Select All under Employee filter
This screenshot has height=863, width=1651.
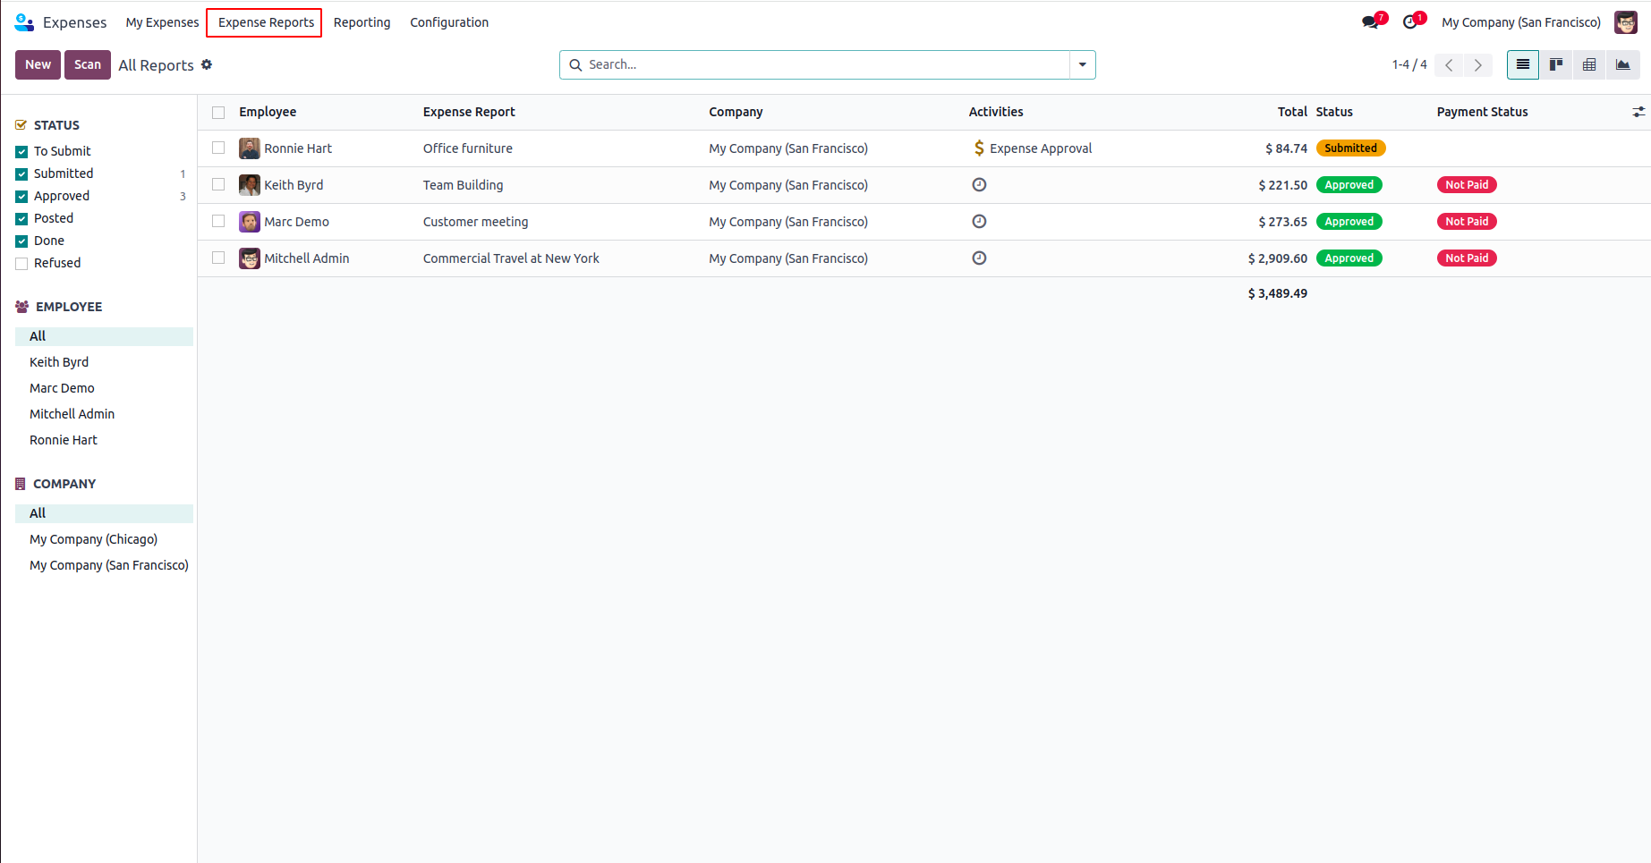point(104,336)
